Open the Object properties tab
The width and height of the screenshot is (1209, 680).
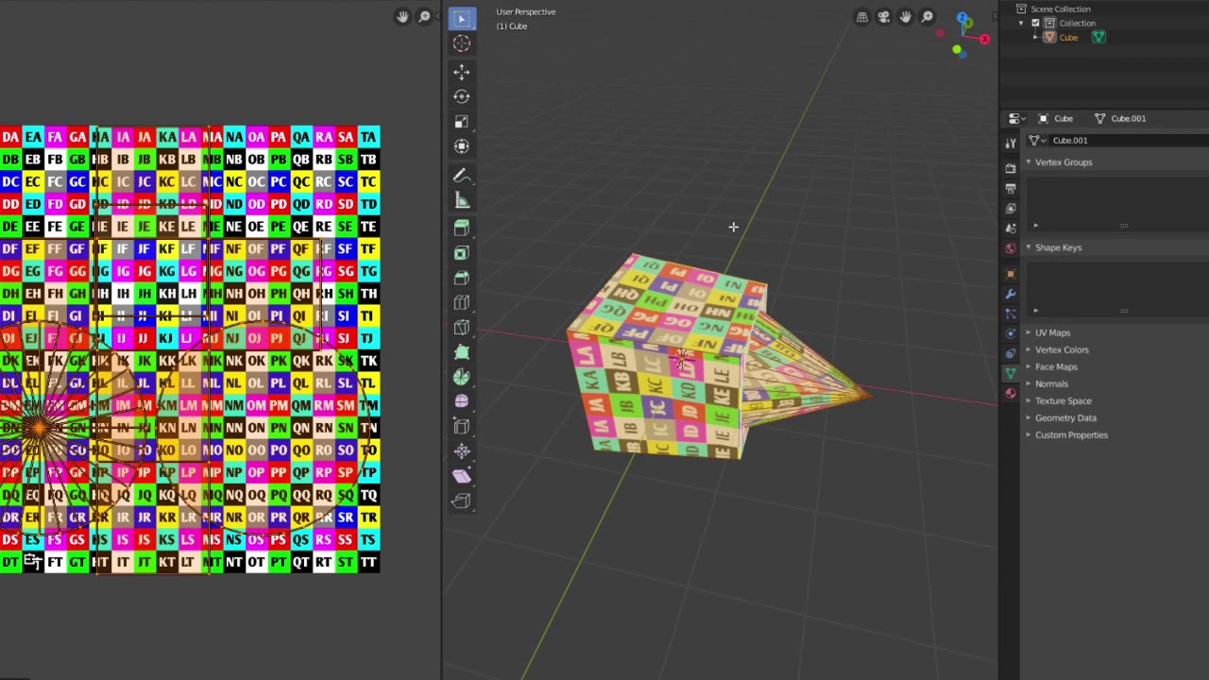coord(1011,274)
